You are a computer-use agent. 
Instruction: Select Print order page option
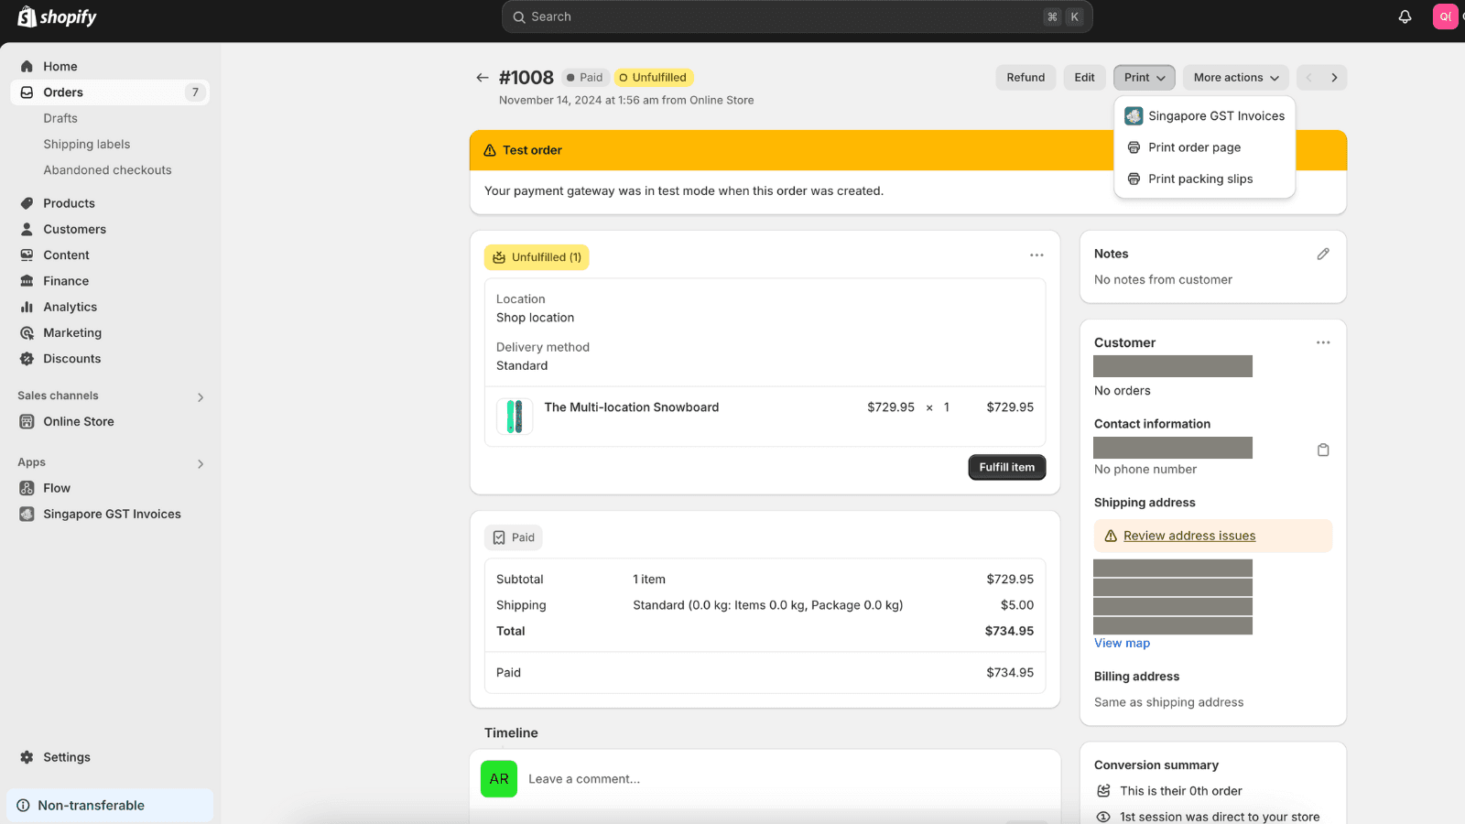click(x=1194, y=147)
